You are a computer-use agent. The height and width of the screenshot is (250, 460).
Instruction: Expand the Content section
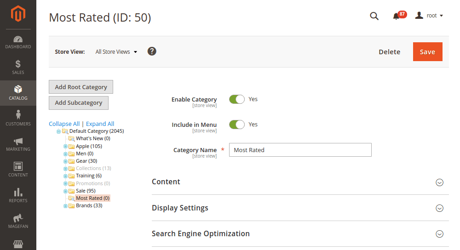click(x=439, y=182)
